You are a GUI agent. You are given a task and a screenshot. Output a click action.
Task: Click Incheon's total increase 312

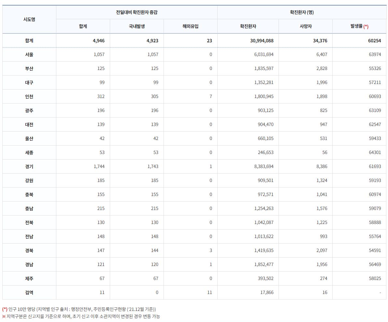tap(101, 96)
